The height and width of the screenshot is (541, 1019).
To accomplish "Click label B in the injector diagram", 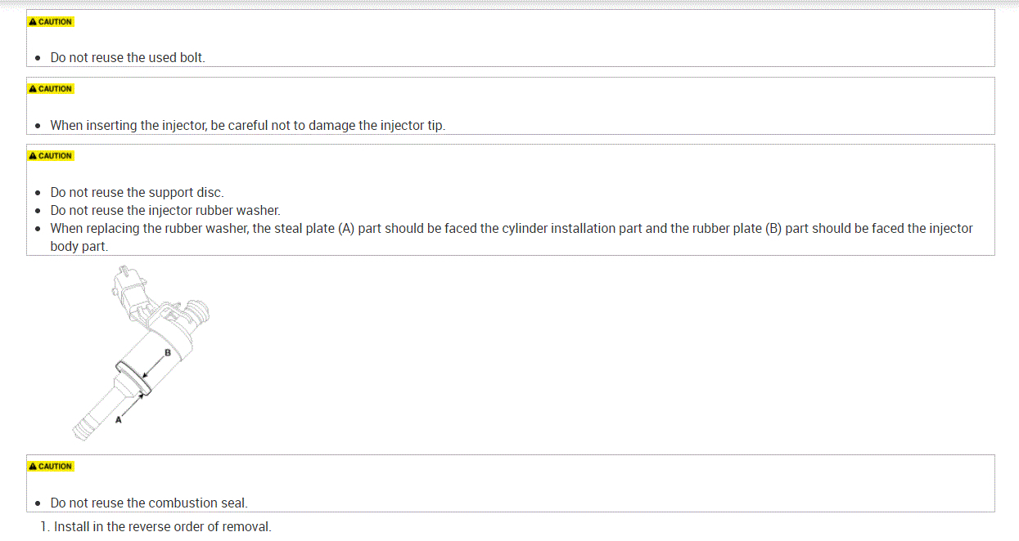I will [x=168, y=353].
